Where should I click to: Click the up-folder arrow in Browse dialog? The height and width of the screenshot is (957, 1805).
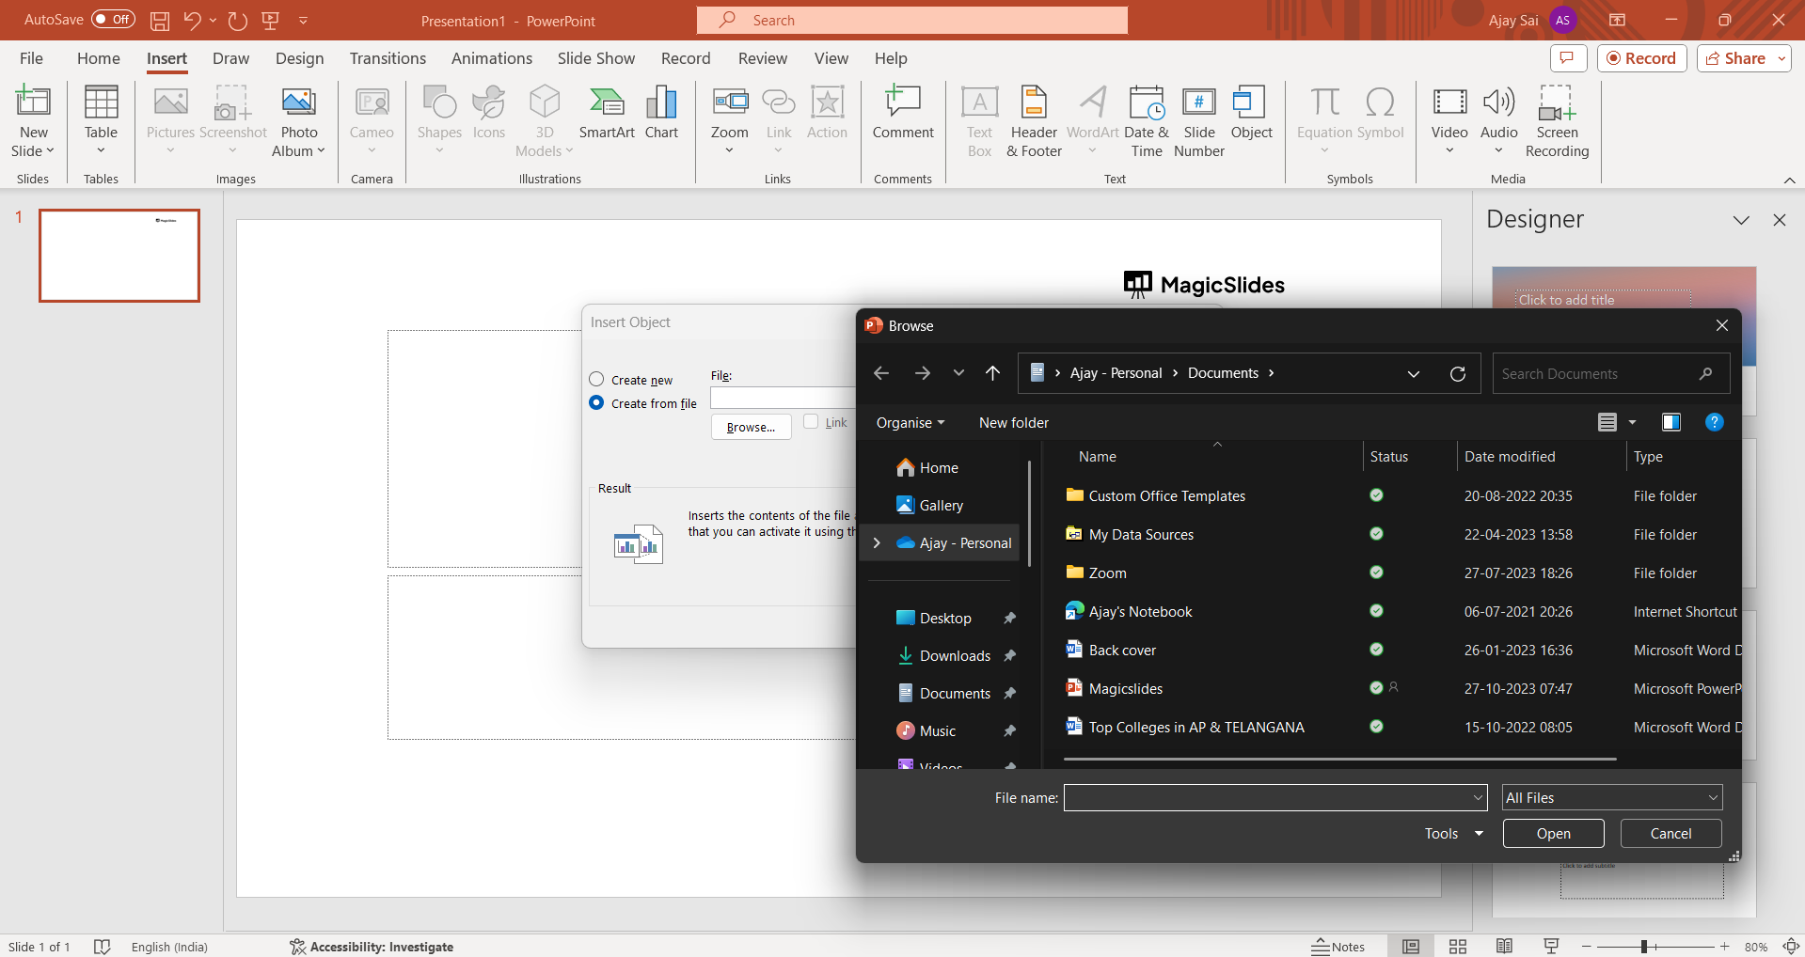click(992, 373)
